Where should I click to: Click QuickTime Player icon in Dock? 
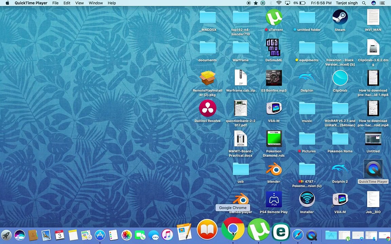tap(312, 235)
